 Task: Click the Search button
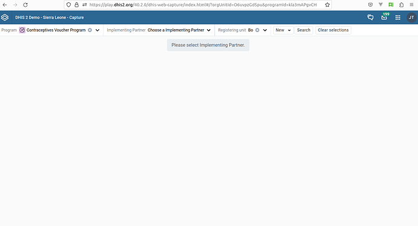[304, 30]
